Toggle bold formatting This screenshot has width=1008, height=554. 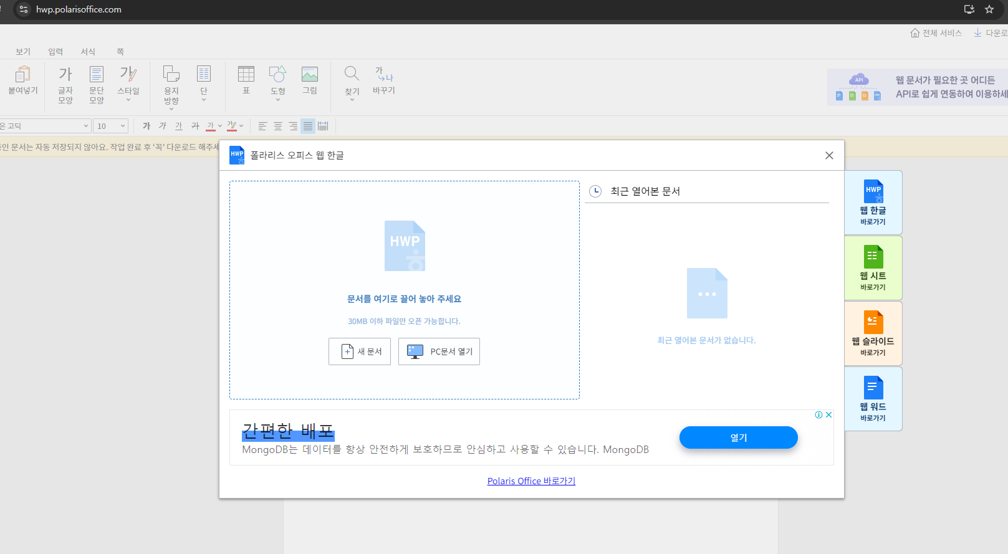(x=146, y=126)
